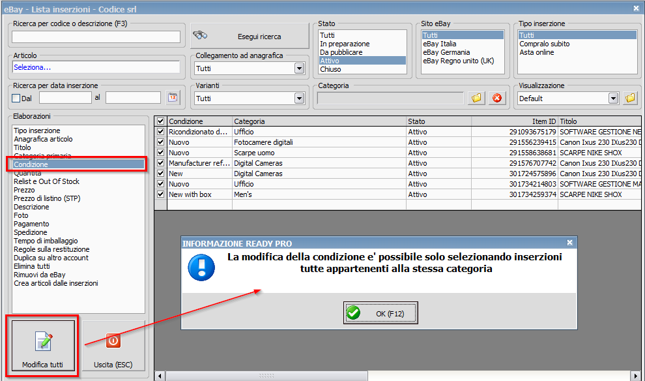Select Tipo inserzione in Elaborazioni list
This screenshot has height=381, width=645.
pyautogui.click(x=37, y=130)
